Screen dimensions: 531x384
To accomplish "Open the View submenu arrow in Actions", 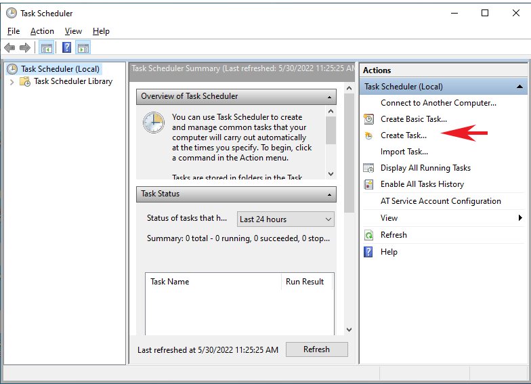I will pos(520,218).
